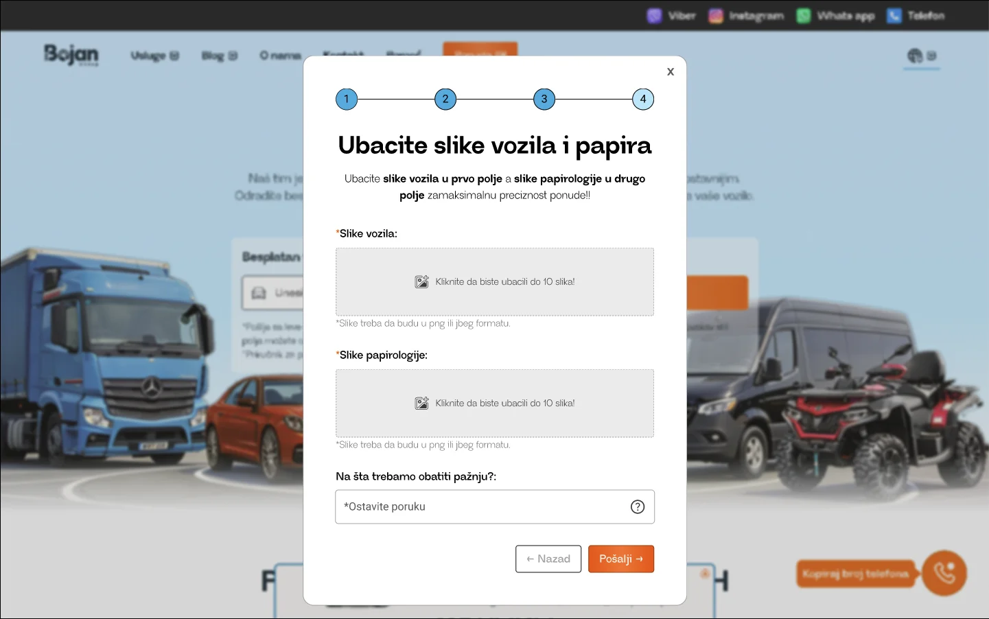The width and height of the screenshot is (989, 619).
Task: Open the Instagram link in top bar
Action: [x=746, y=15]
